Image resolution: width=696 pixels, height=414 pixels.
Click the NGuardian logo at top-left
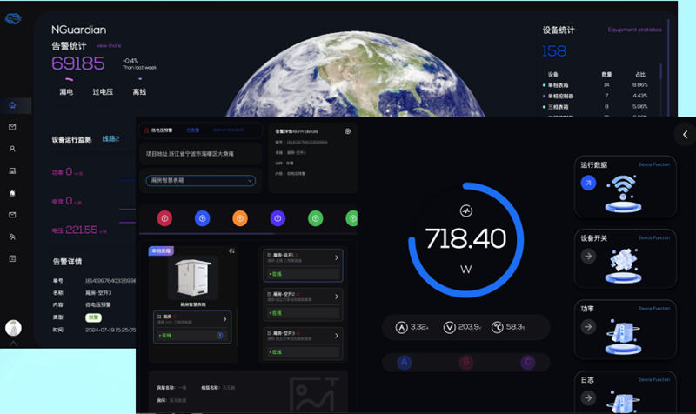point(15,19)
